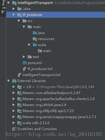Select Maven: org.slf4j:slf4j-api:1.7.25 entry
This screenshot has width=105, height=140.
click(x=48, y=111)
